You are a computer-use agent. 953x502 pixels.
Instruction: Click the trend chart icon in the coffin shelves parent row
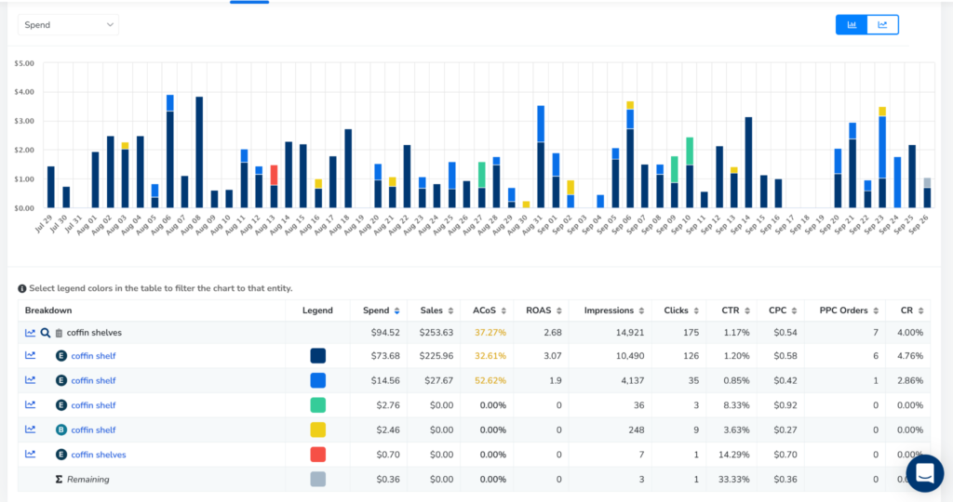pyautogui.click(x=30, y=333)
